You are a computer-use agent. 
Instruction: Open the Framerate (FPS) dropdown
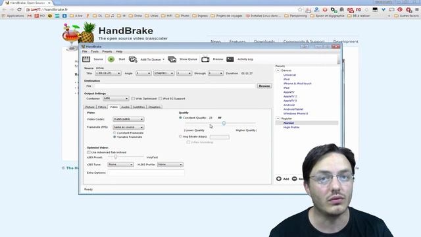(128, 127)
